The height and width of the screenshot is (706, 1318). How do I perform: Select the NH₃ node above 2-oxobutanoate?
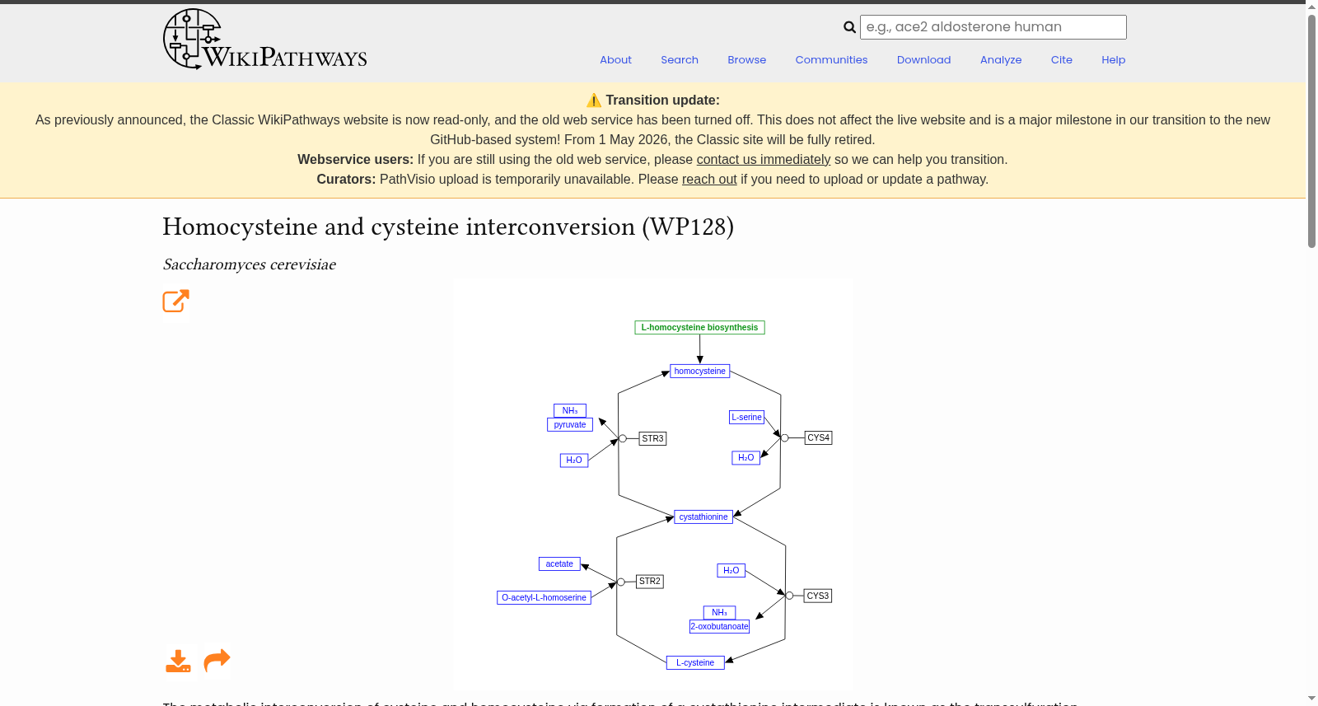pos(720,613)
